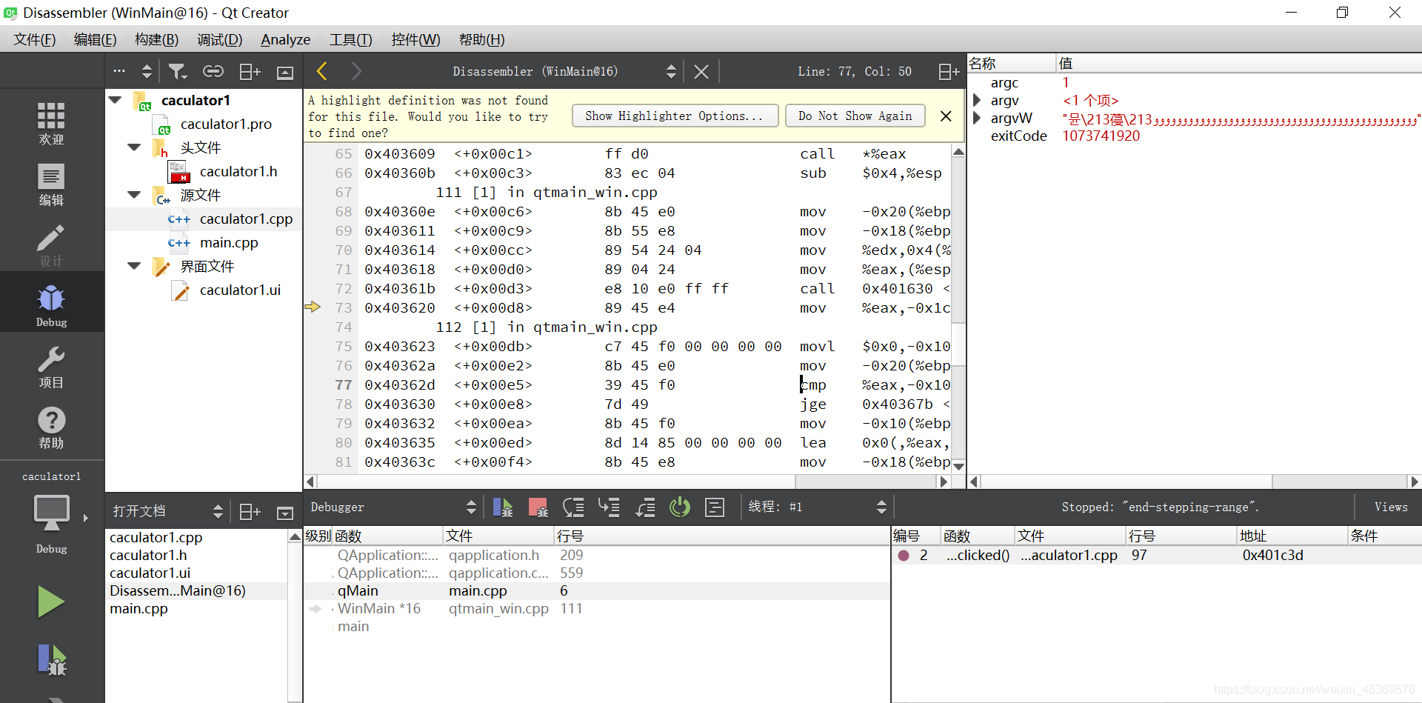Go back in editor history
Screen dimensions: 1422x703
coord(321,71)
